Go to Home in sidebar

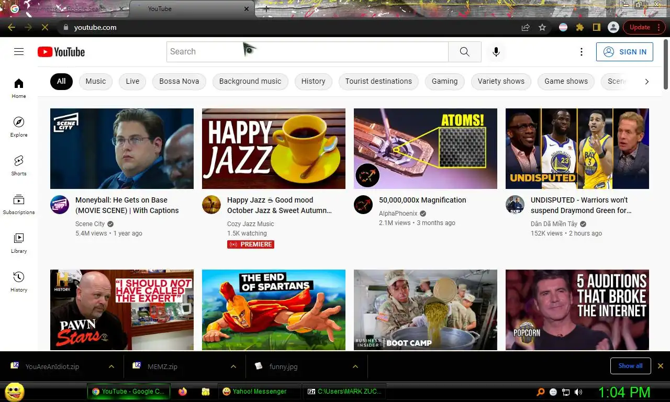tap(19, 88)
